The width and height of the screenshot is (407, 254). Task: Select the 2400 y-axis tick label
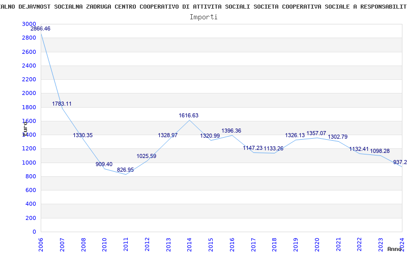pos(29,66)
